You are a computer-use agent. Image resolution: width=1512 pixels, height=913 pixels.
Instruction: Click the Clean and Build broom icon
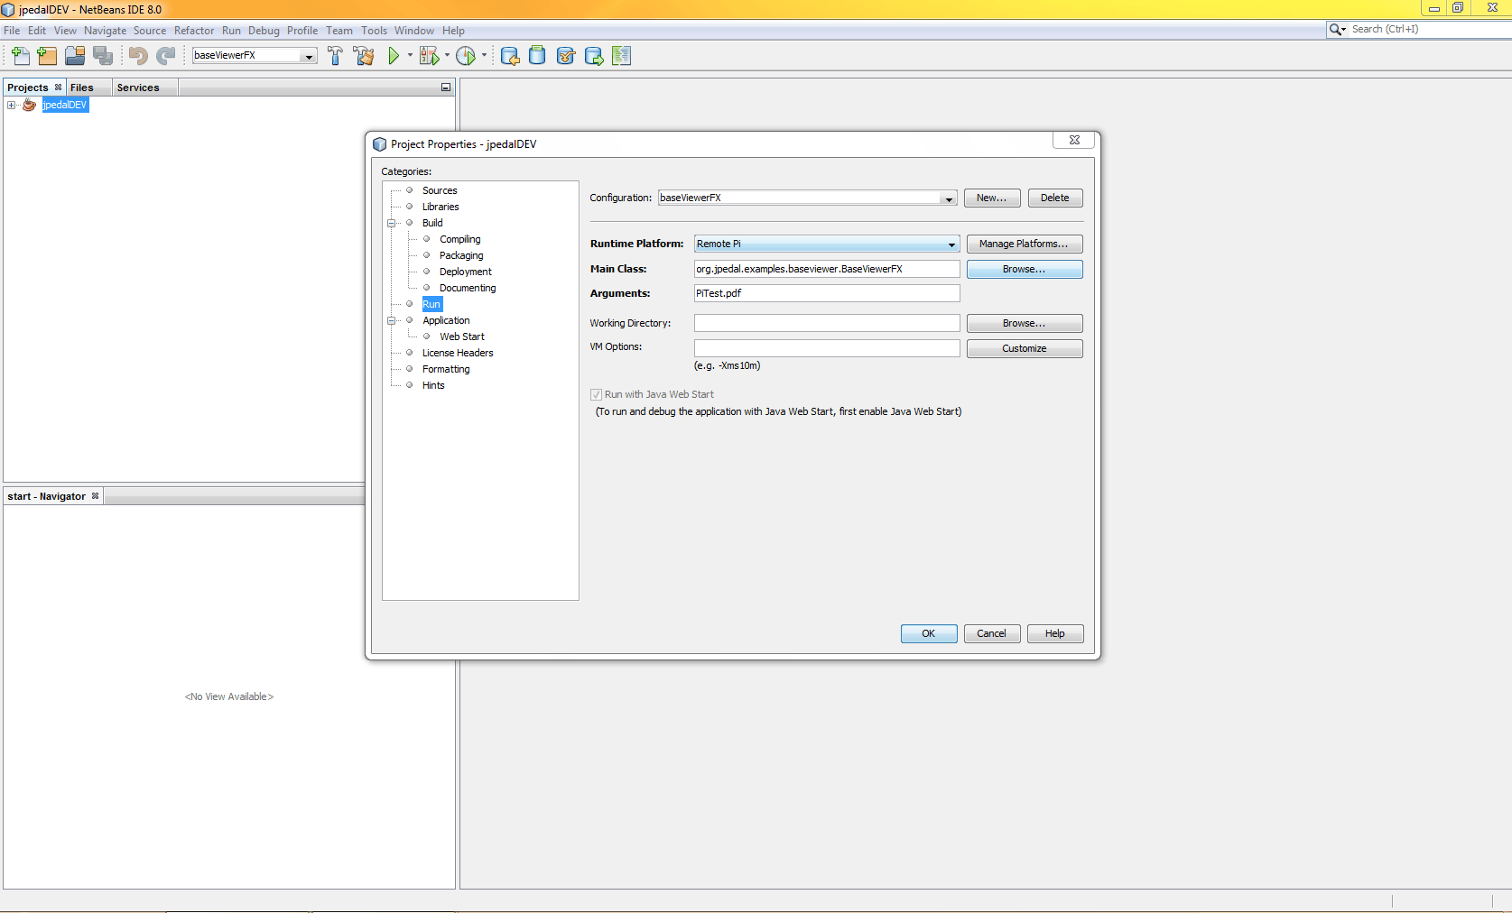364,56
